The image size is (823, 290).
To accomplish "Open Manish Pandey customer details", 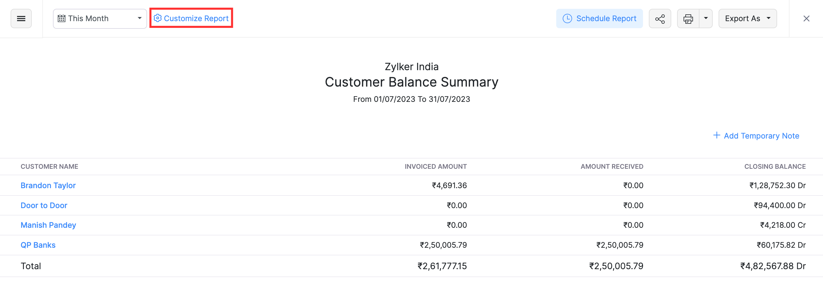I will [x=48, y=225].
